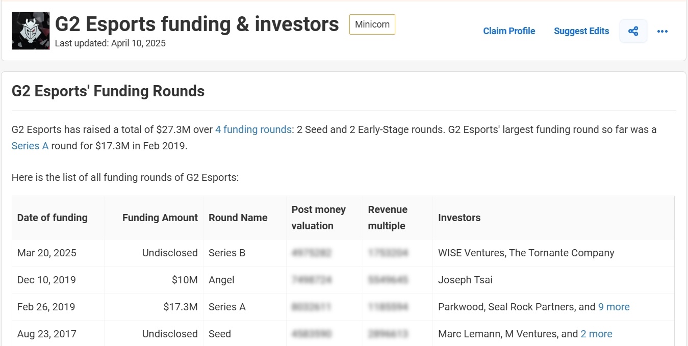Click the blurred post money valuation for Series B

tap(312, 253)
